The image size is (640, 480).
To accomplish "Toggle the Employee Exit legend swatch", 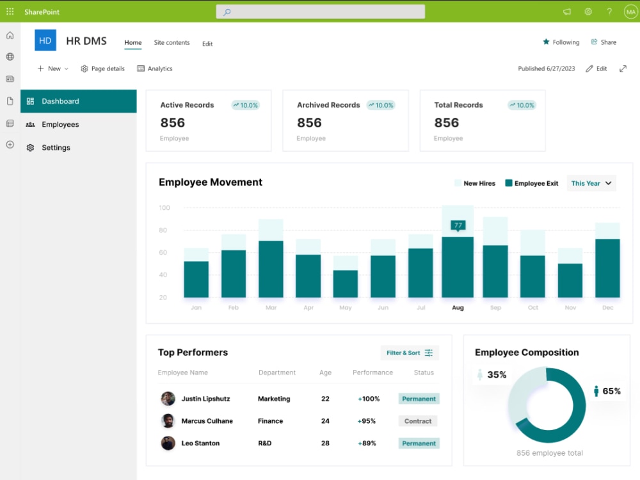I will (509, 183).
